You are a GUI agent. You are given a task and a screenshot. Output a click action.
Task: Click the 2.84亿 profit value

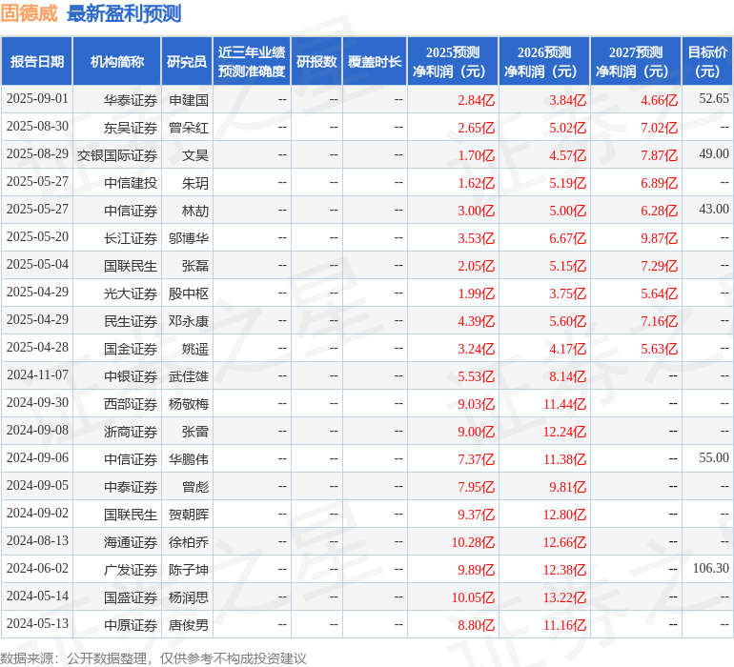(x=476, y=100)
